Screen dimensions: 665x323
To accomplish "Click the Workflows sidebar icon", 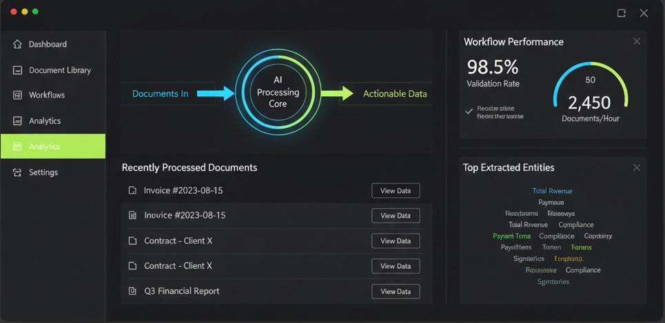I will tap(17, 96).
